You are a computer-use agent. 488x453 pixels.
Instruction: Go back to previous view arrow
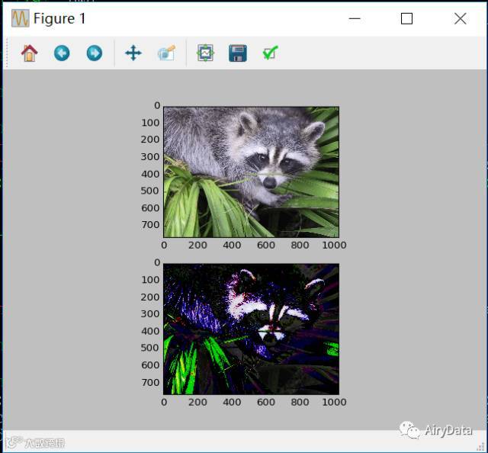(x=62, y=53)
